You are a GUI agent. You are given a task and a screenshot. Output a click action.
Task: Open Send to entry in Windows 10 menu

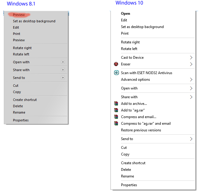(x=127, y=139)
